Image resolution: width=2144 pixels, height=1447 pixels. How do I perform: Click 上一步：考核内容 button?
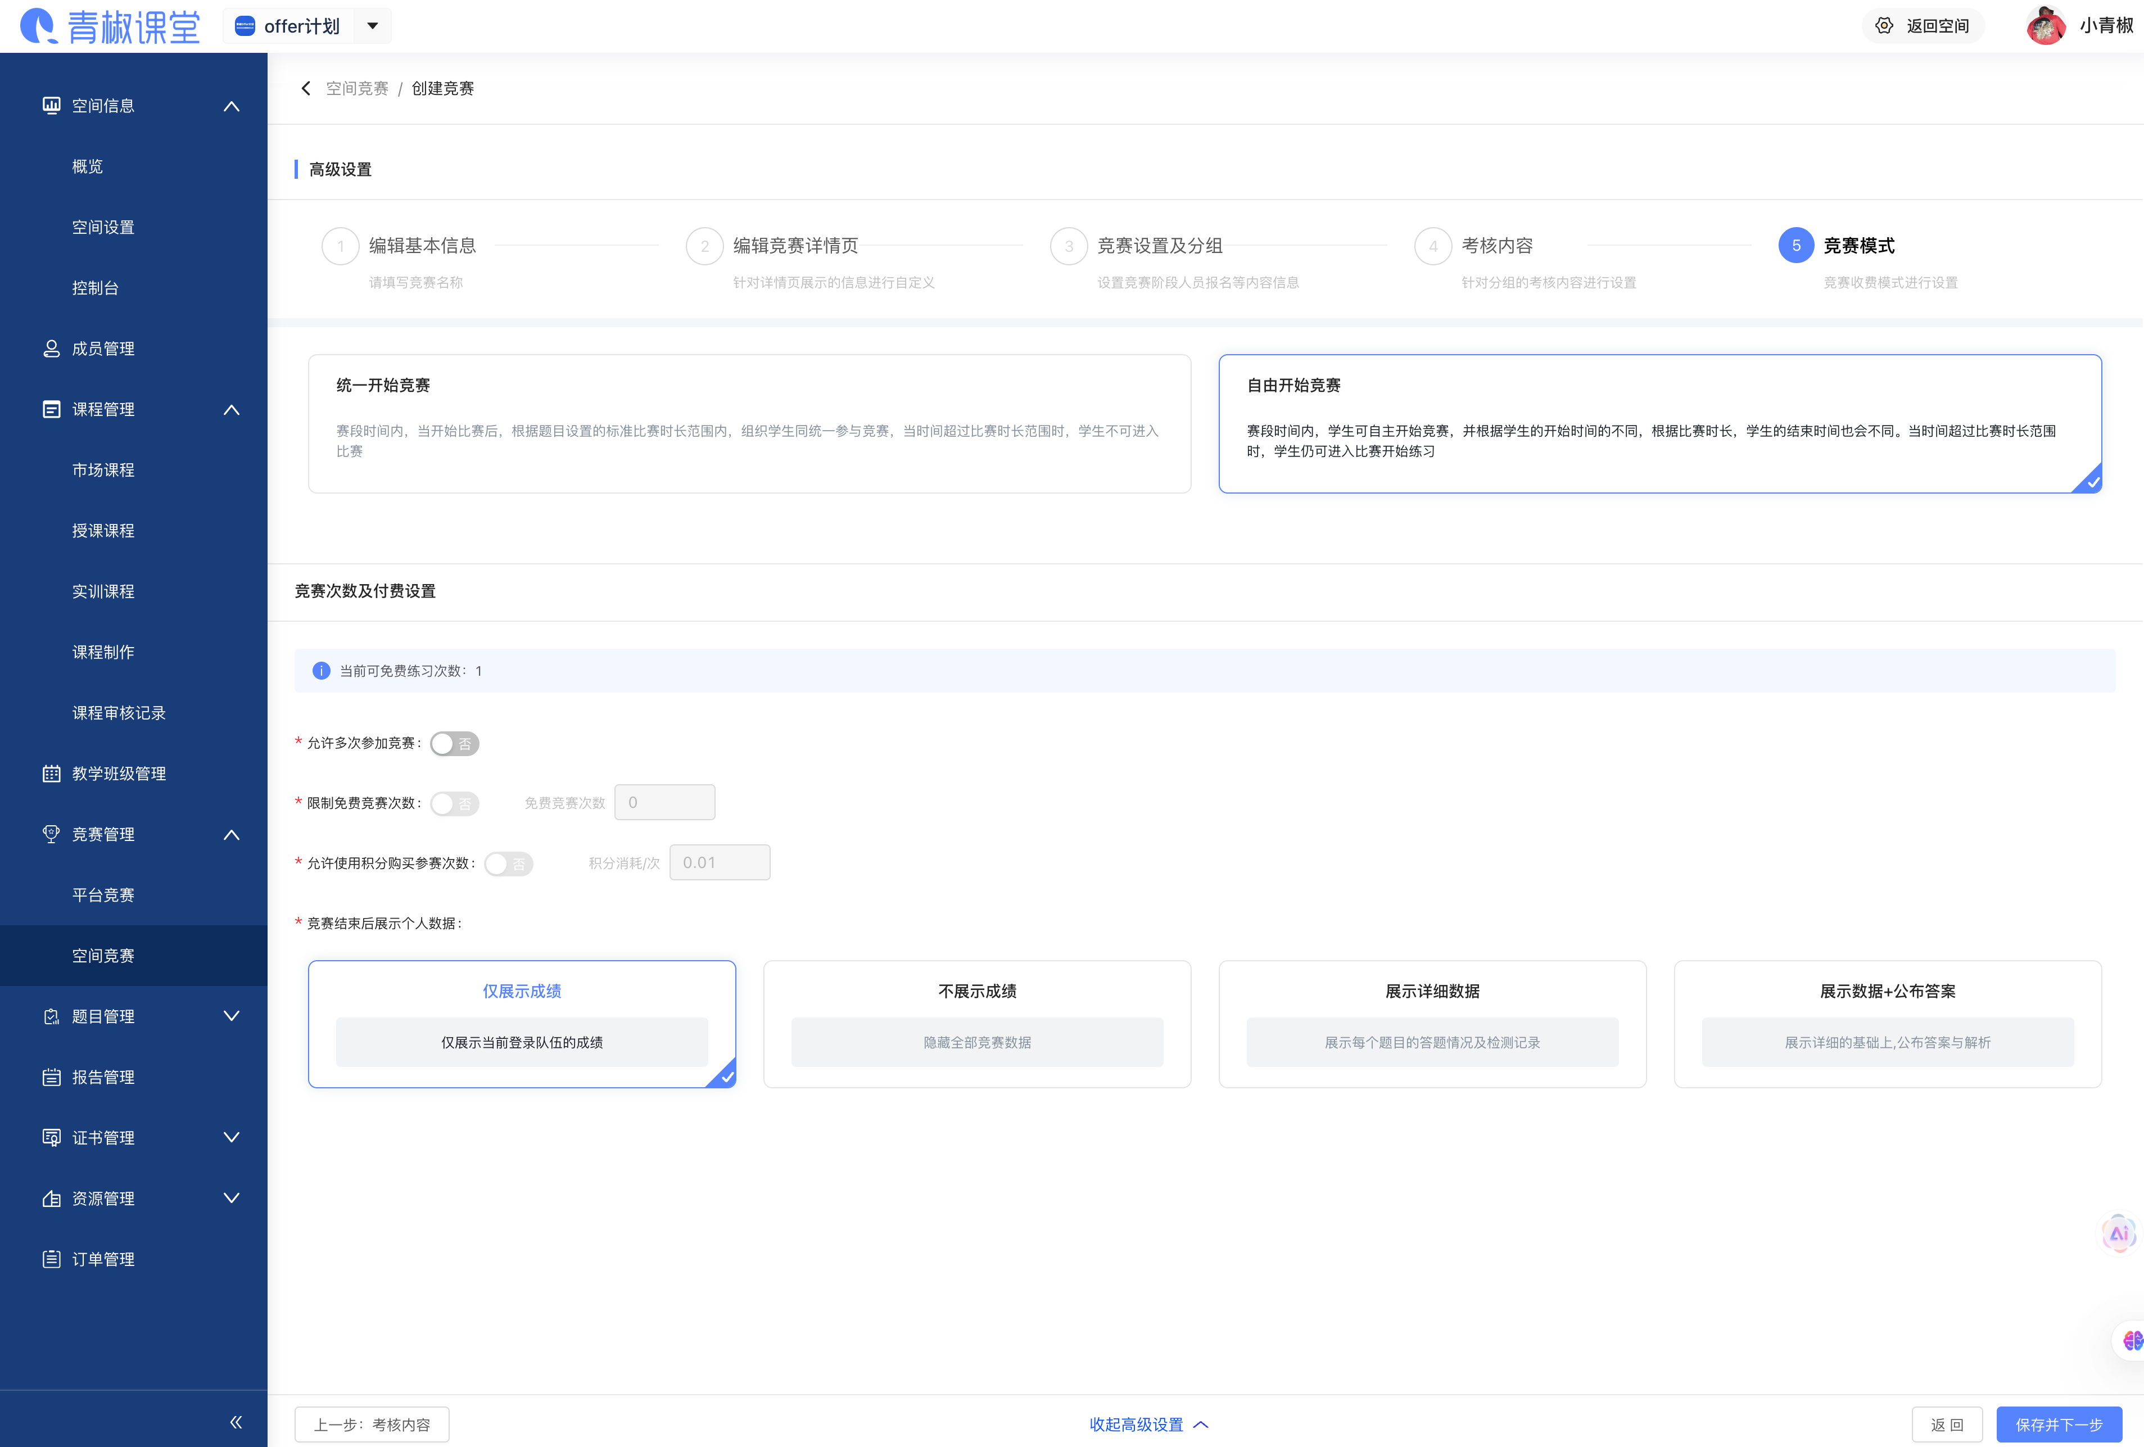pyautogui.click(x=372, y=1424)
